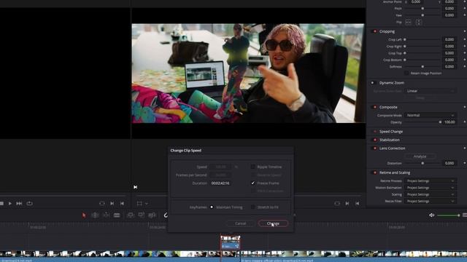This screenshot has width=467, height=262.
Task: Click Cancel in Change Clip Speed dialog
Action: pos(240,223)
